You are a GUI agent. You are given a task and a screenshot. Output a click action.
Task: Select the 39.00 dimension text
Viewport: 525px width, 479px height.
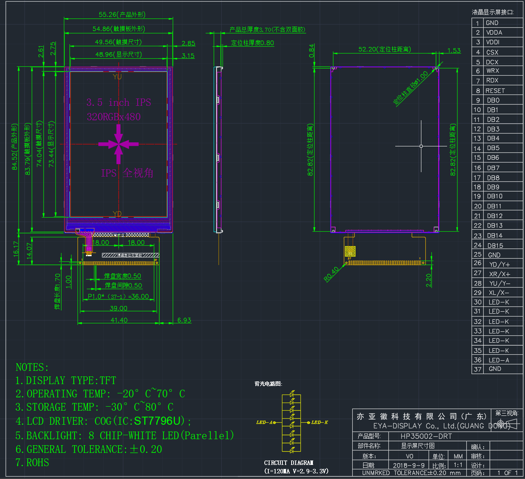tap(118, 308)
